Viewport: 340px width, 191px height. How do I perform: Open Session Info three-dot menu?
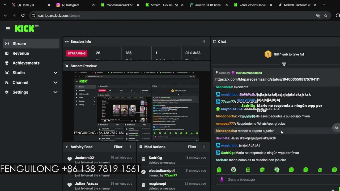click(x=204, y=42)
